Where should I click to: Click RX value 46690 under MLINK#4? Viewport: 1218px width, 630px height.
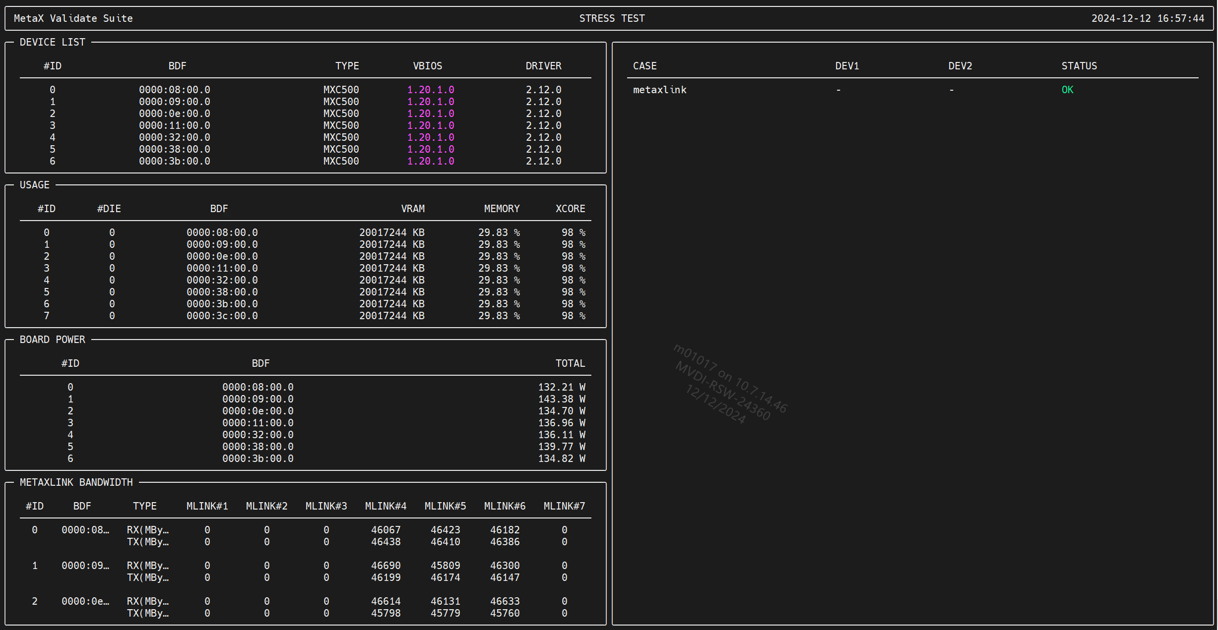[385, 566]
